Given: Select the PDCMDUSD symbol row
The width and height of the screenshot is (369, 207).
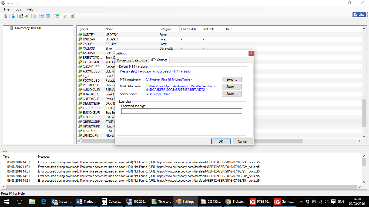Looking at the screenshot, I should coord(96,81).
